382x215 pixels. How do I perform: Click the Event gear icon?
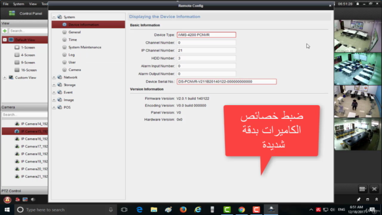pyautogui.click(x=60, y=93)
